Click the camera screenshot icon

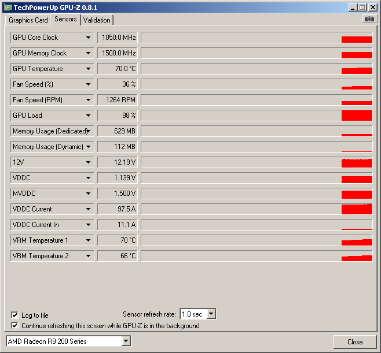pos(369,19)
